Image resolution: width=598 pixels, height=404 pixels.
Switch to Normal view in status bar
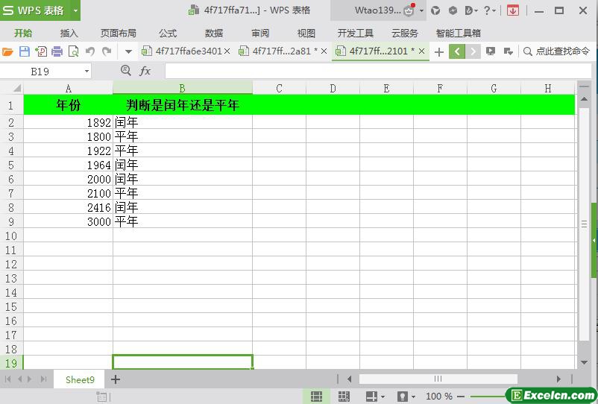click(x=316, y=397)
